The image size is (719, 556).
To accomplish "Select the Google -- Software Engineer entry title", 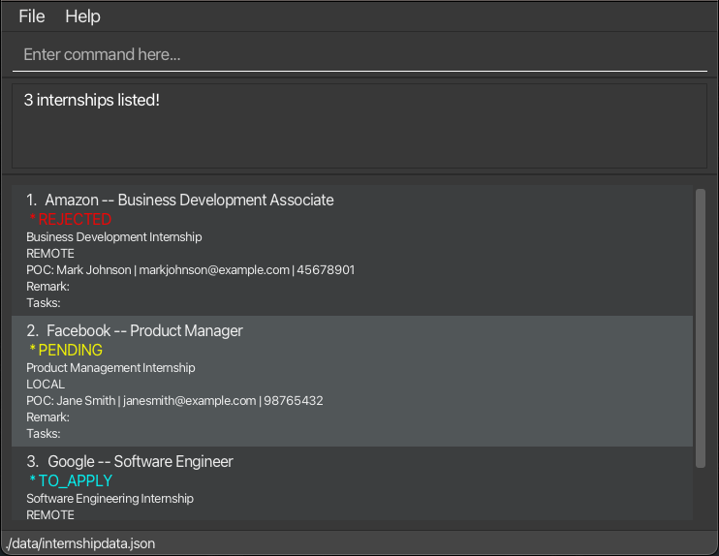I will (141, 461).
